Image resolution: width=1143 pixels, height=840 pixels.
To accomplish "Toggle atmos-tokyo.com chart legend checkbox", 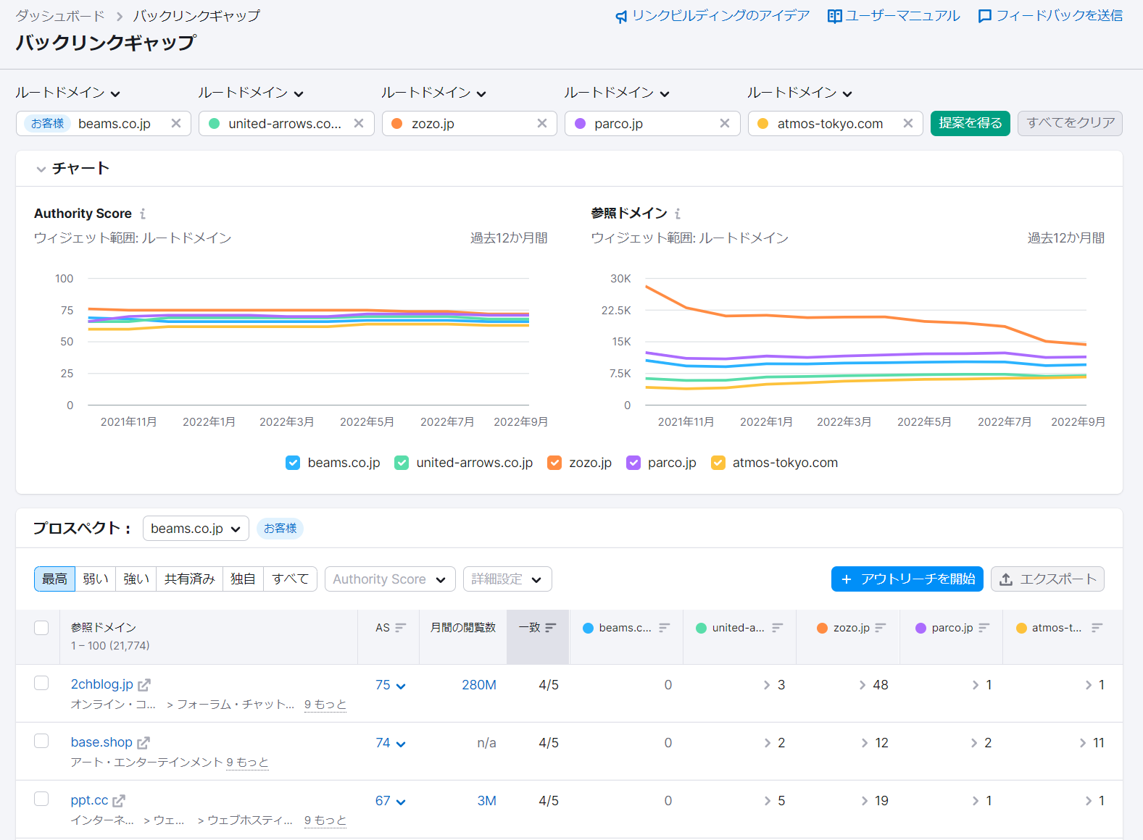I will tap(718, 463).
